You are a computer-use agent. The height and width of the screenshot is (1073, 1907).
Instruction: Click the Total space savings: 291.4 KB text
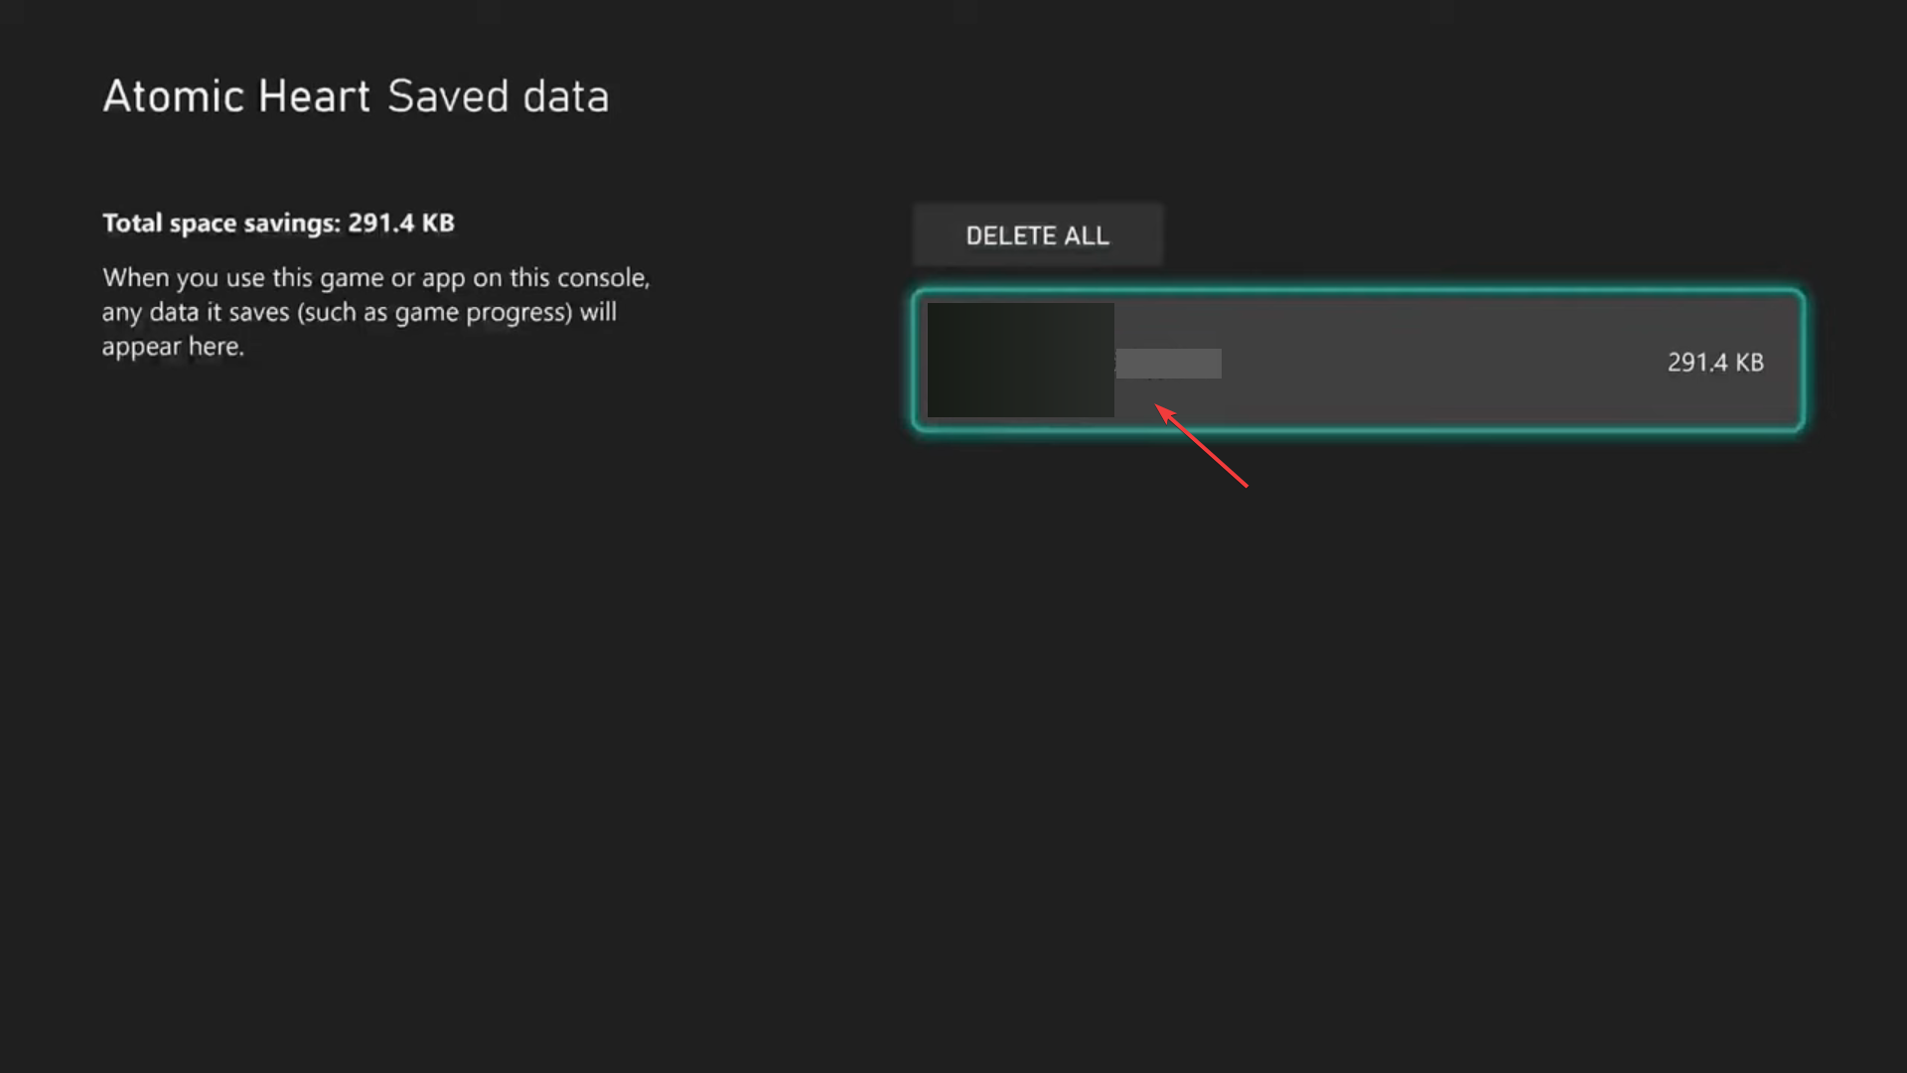click(x=278, y=223)
